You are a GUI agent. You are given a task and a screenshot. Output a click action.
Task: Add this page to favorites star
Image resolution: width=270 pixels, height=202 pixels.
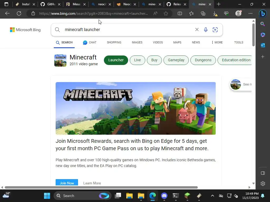(x=166, y=13)
